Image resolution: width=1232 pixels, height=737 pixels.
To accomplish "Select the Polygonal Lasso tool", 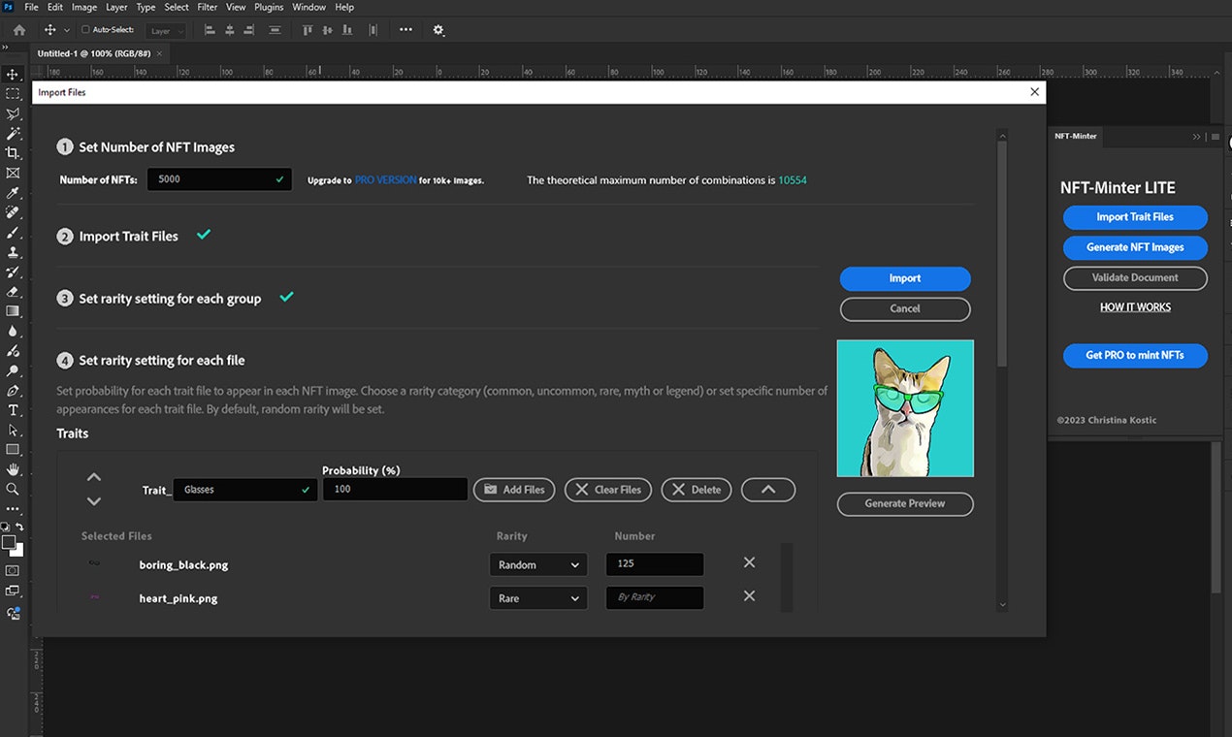I will coord(13,113).
